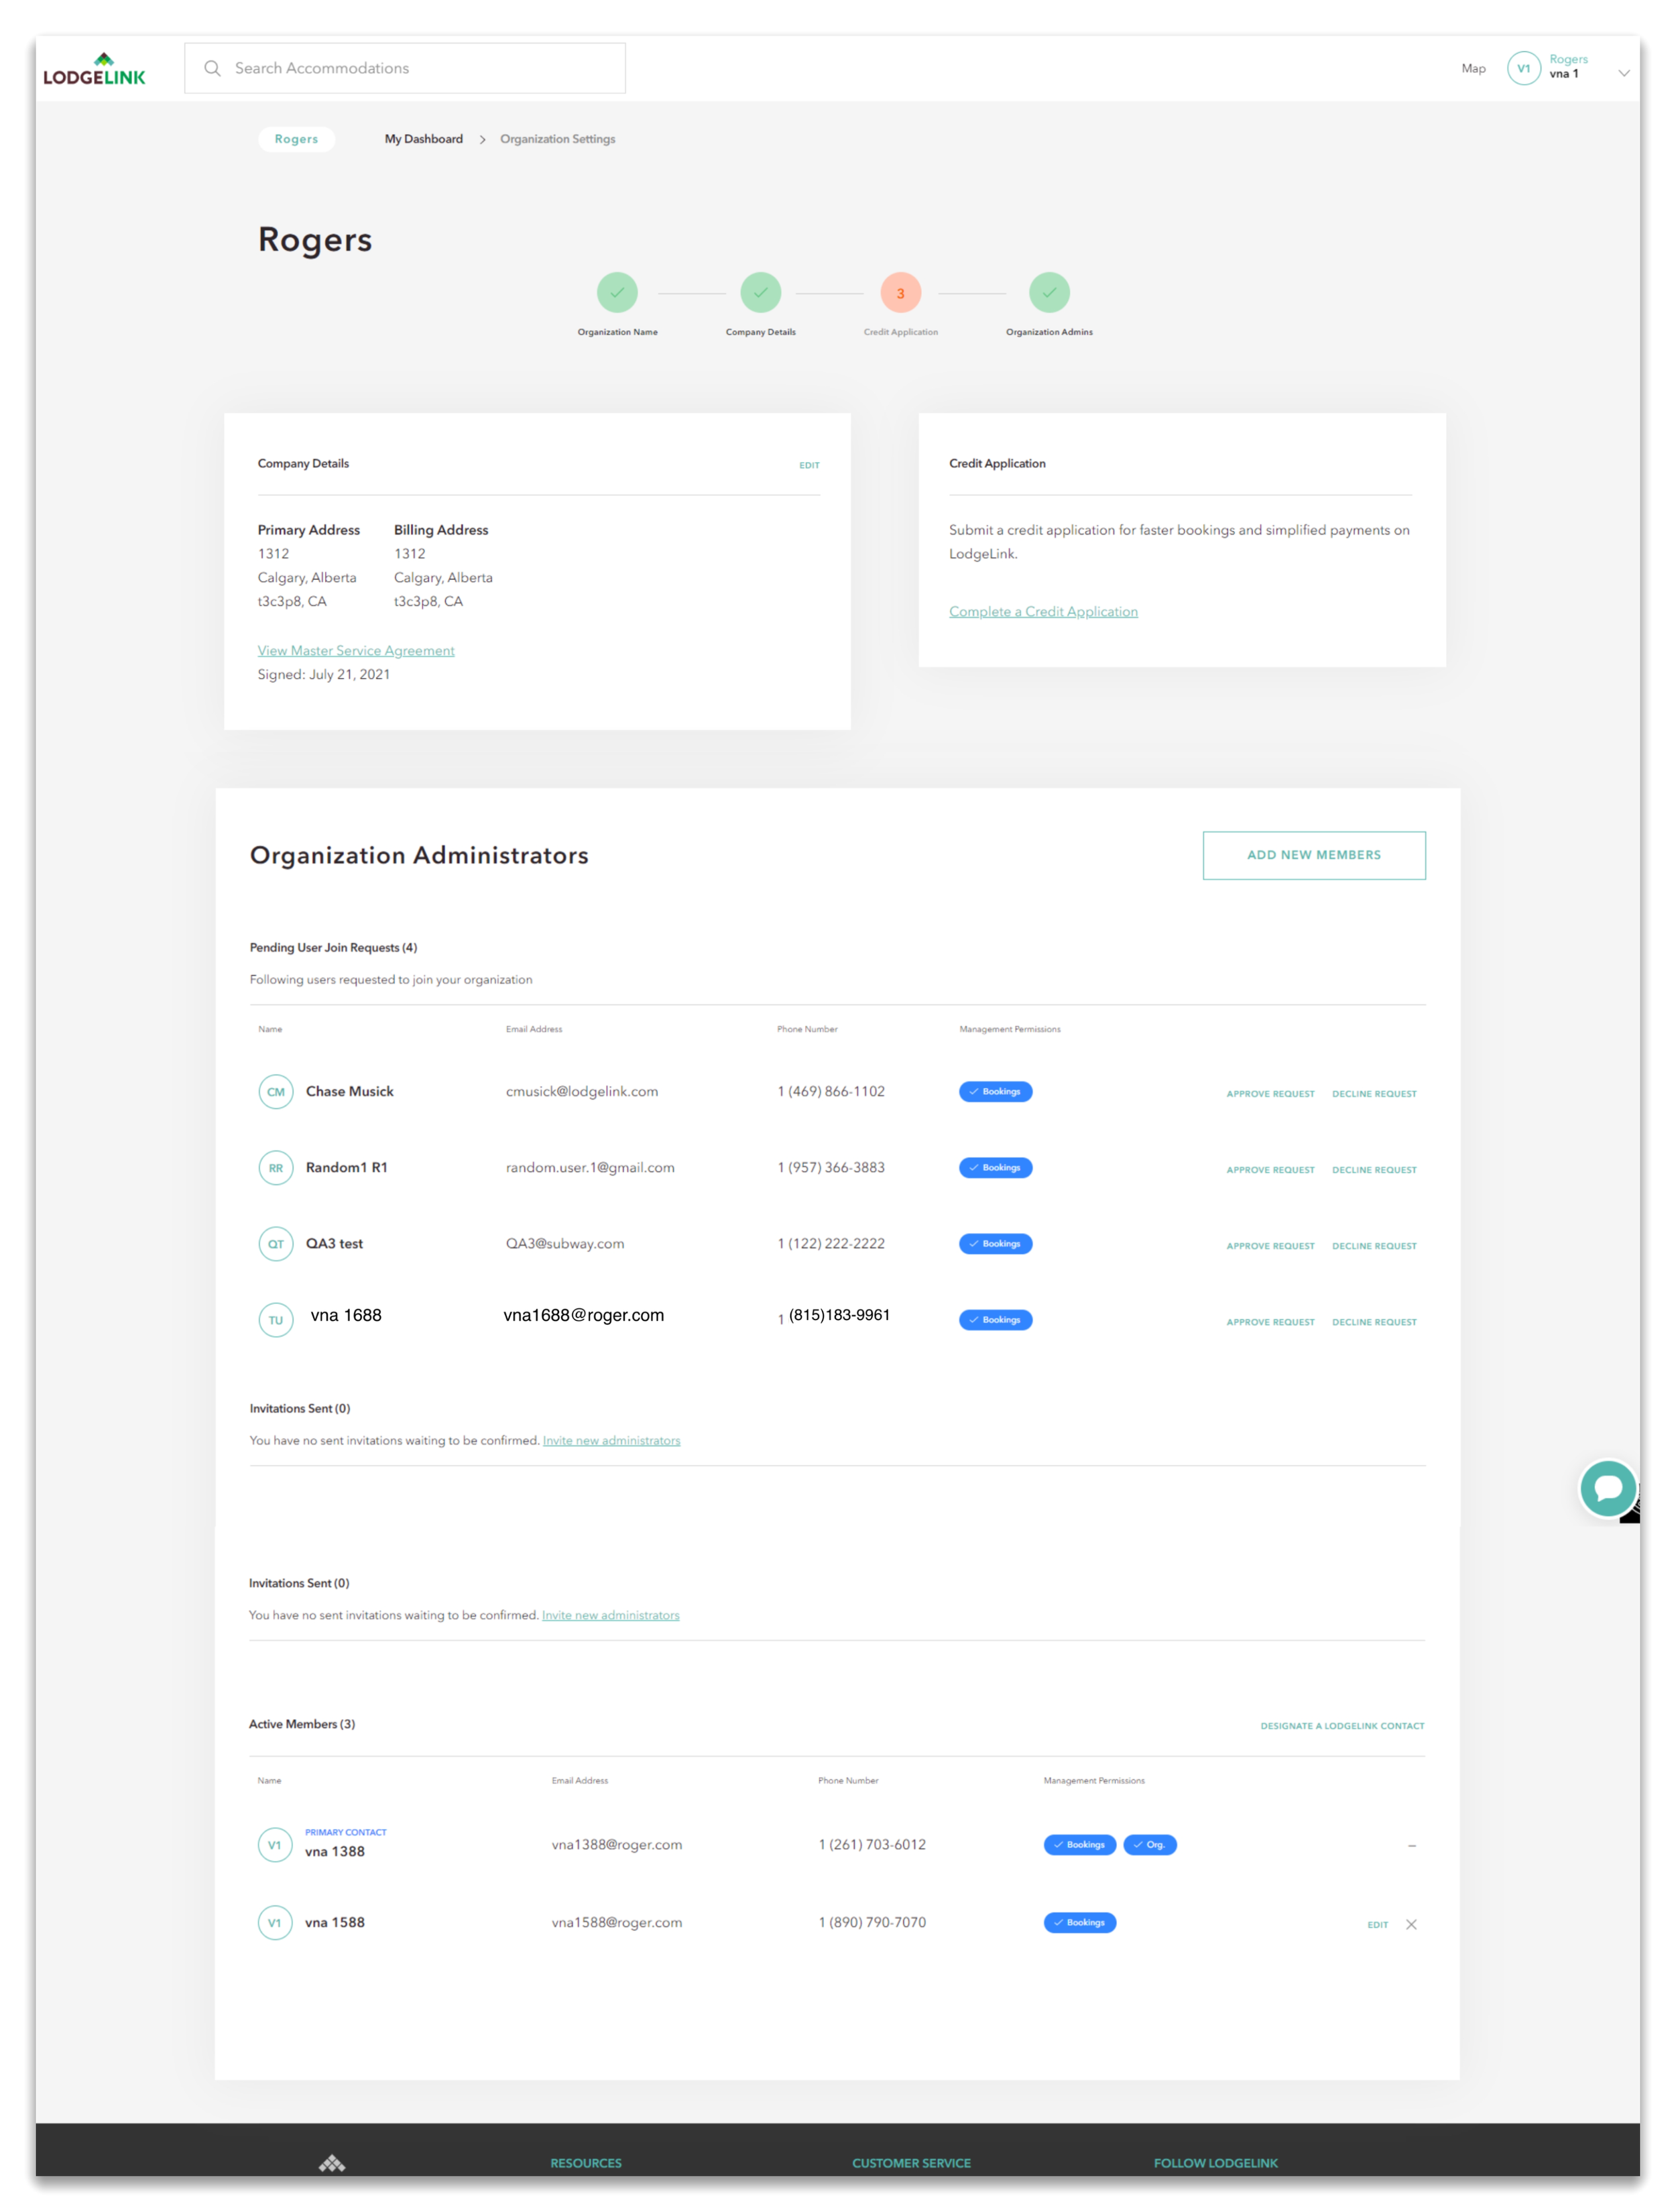
Task: Decline request for Chase Musick
Action: pos(1374,1094)
